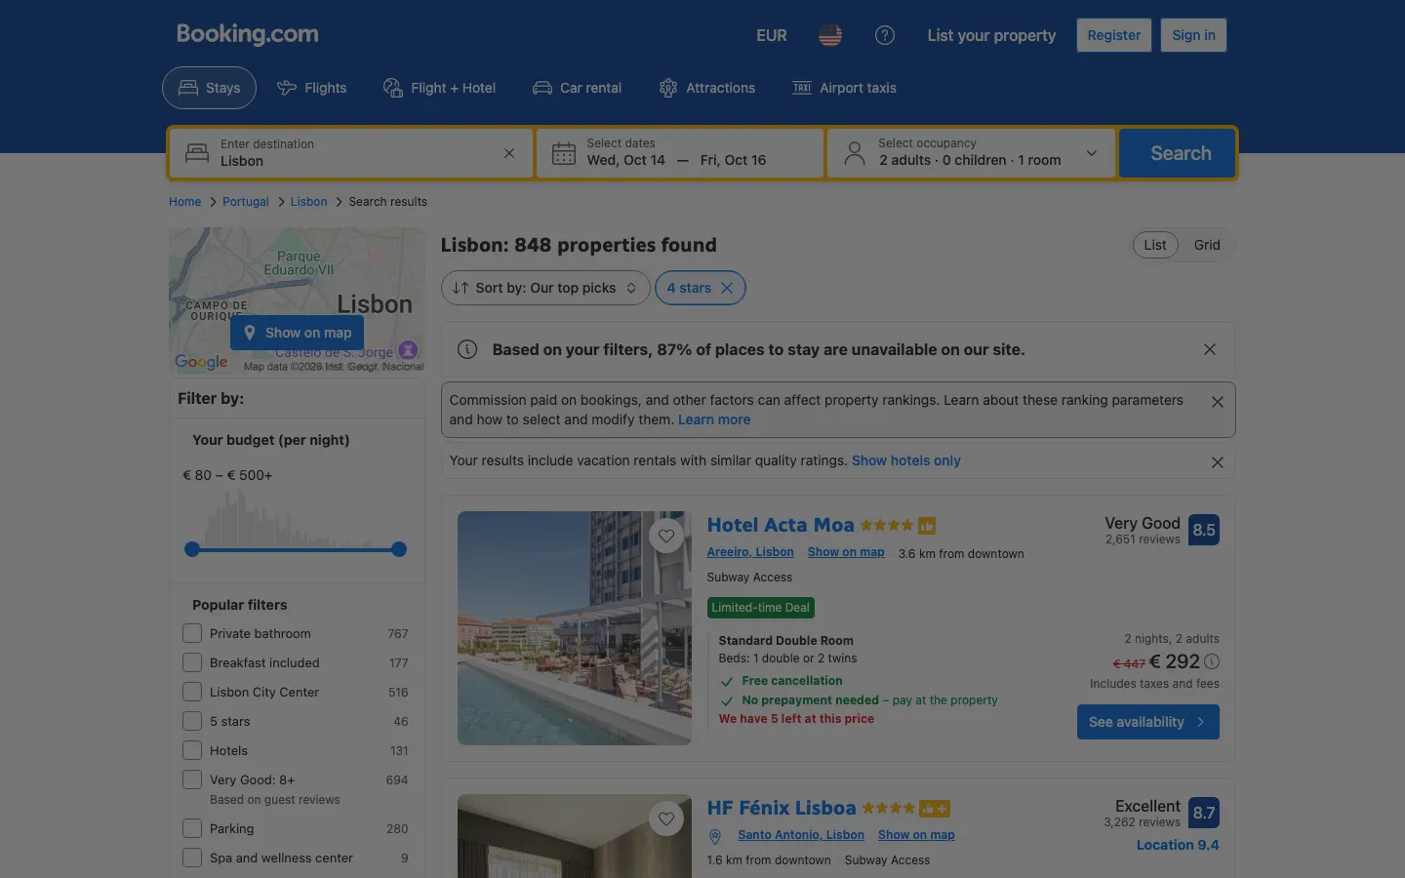Dismiss the 87% unavailable notice
The width and height of the screenshot is (1405, 878).
(1210, 349)
